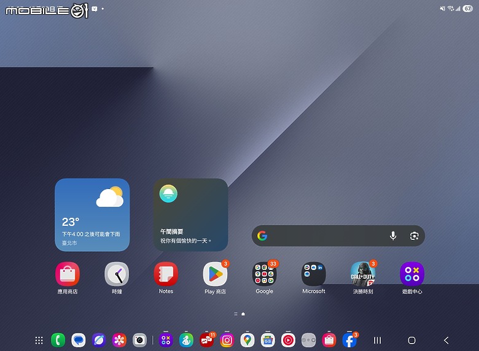Open the Camera app in the taskbar
Screen dimensions: 479x351
(139, 340)
